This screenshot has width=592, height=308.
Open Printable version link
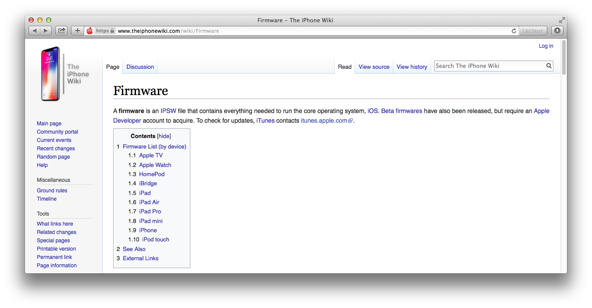[57, 249]
